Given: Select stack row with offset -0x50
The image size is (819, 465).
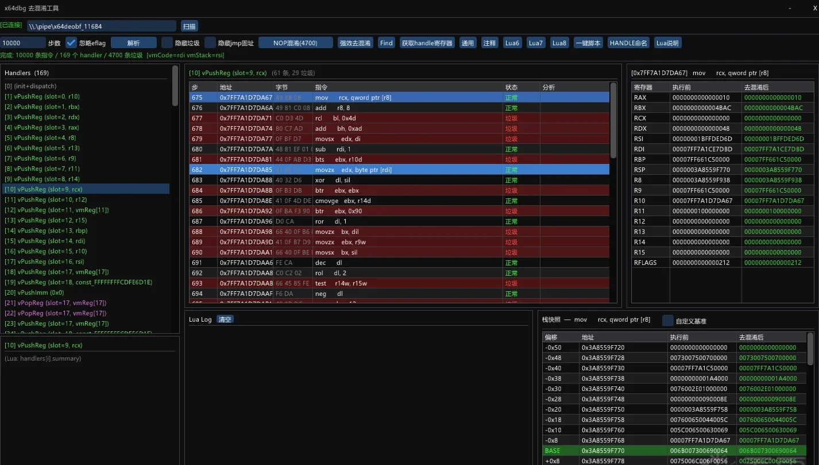Looking at the screenshot, I should (674, 347).
